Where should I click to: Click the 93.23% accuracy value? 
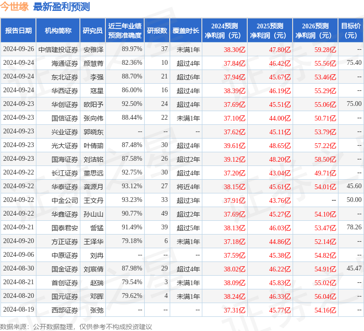132,200
